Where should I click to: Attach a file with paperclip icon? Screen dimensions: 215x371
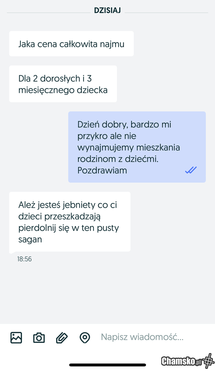(62, 338)
